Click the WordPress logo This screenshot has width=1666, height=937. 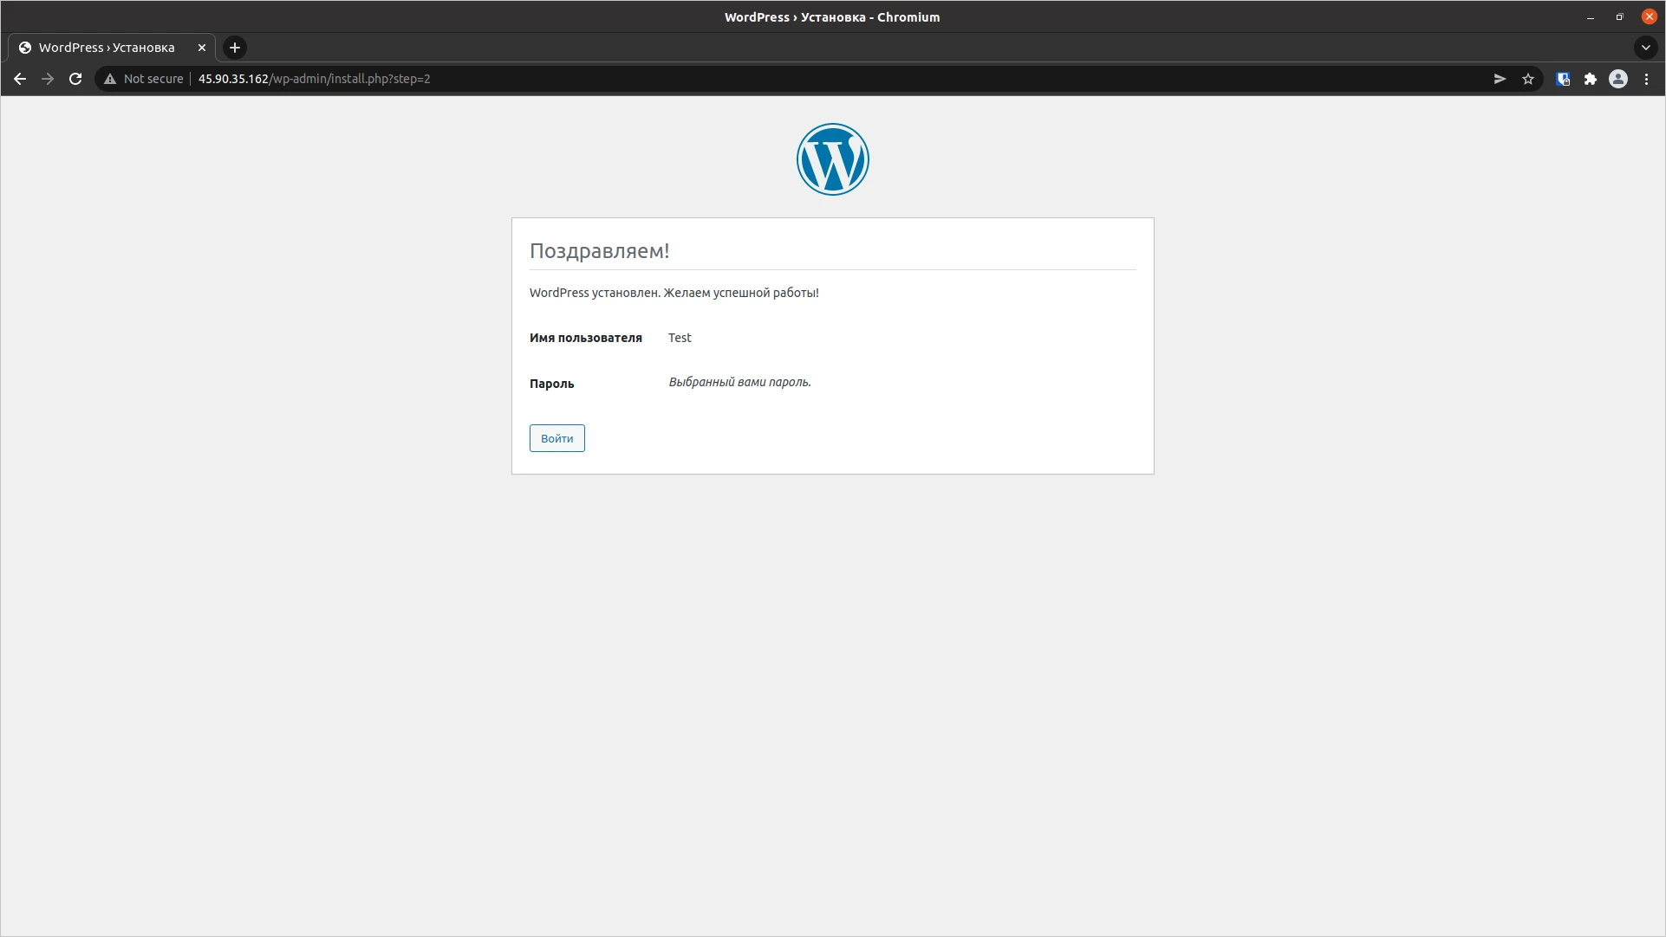(x=832, y=159)
